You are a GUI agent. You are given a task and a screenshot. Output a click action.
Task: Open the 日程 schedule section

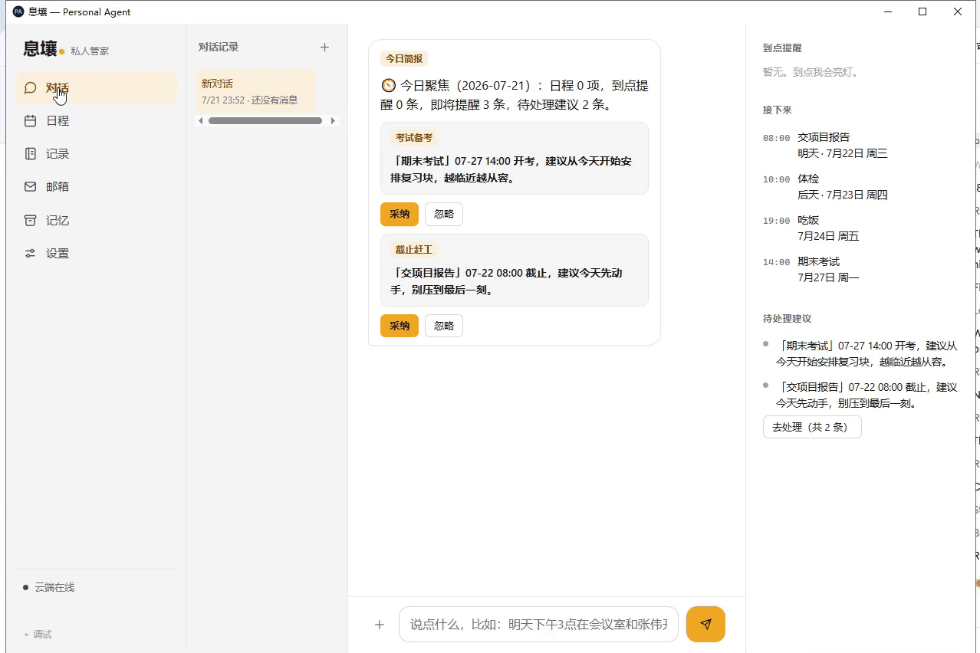tap(96, 121)
